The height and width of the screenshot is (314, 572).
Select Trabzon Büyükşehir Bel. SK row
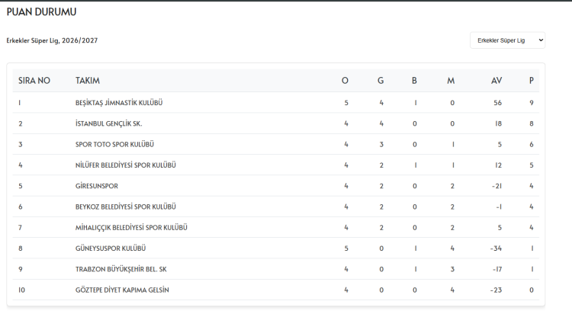tap(276, 269)
